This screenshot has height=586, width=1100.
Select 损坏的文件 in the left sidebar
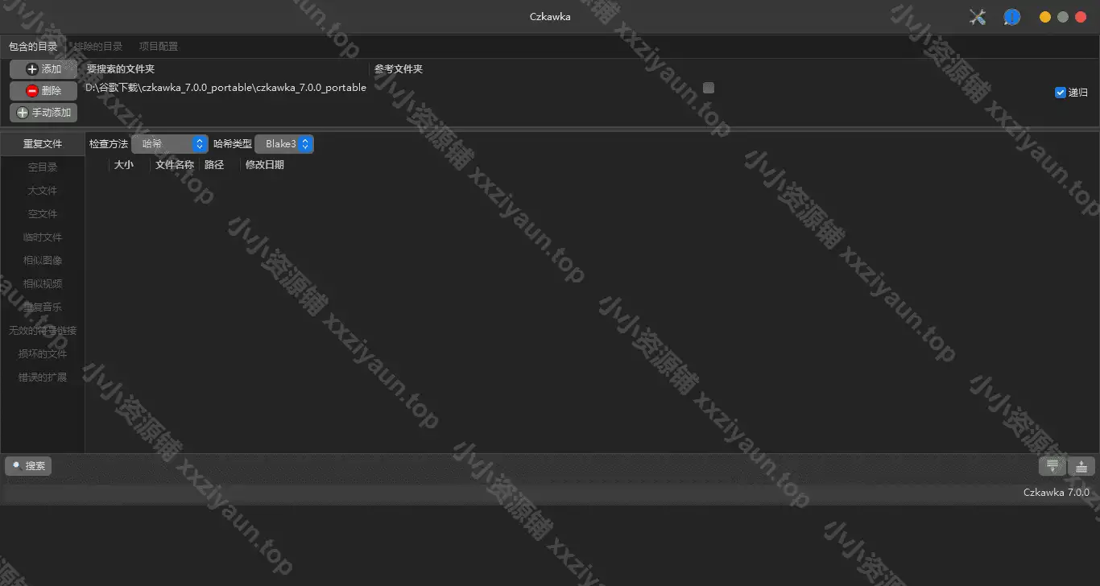(x=43, y=354)
